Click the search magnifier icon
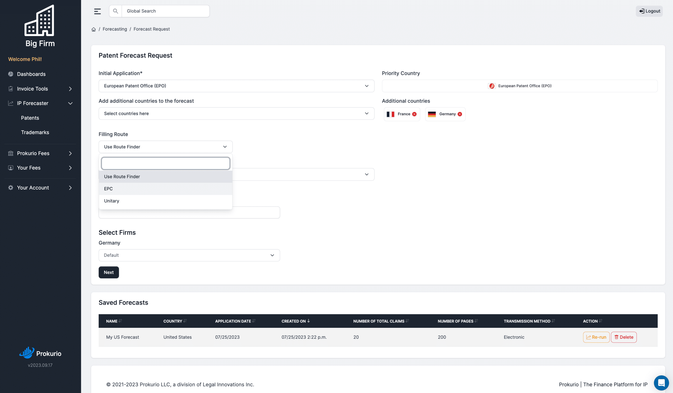Screen dimensions: 673x393 pos(115,11)
